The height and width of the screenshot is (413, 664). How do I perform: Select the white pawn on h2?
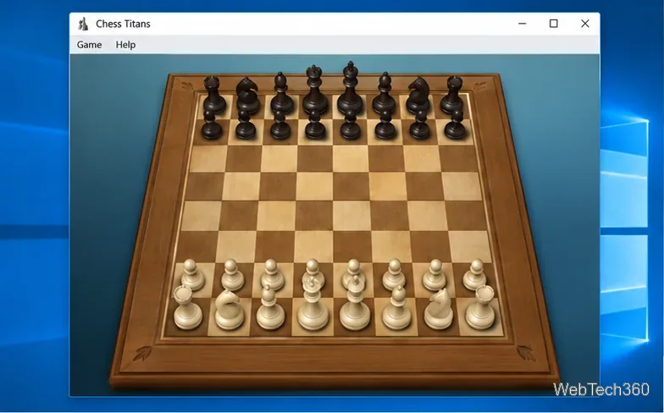(x=474, y=275)
